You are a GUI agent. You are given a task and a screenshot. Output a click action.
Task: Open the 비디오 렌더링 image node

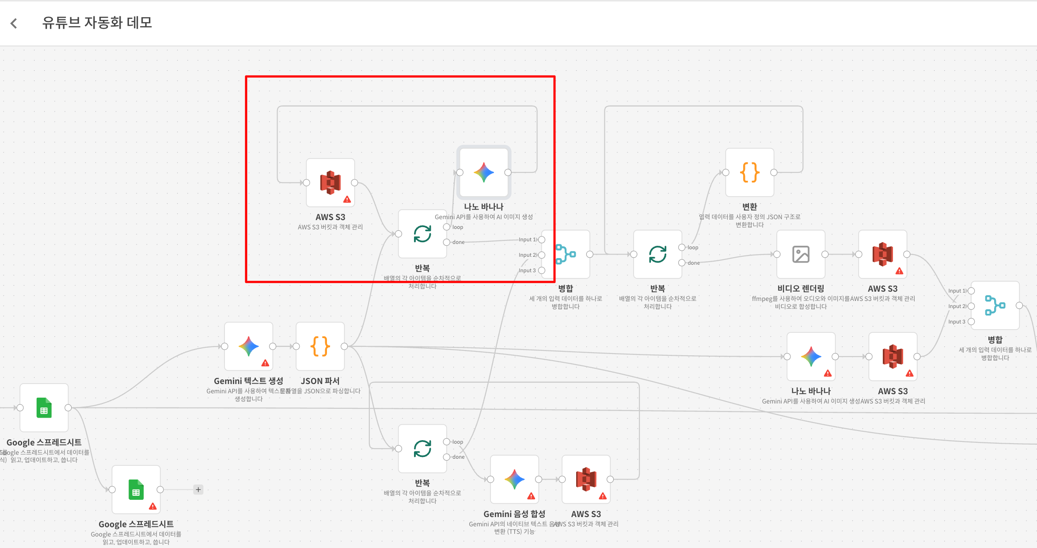(x=801, y=255)
